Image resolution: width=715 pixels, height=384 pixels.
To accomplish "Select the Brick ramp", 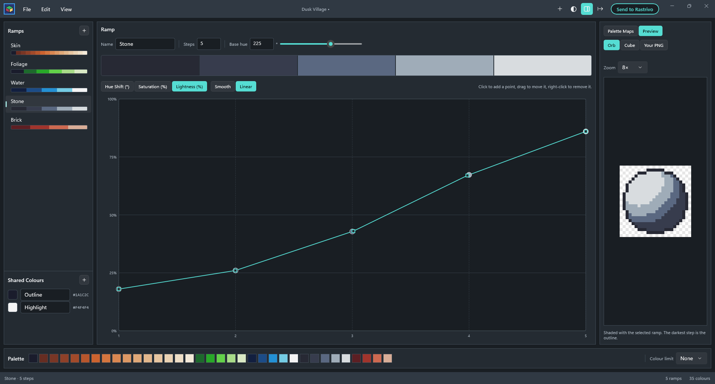I will (x=48, y=123).
